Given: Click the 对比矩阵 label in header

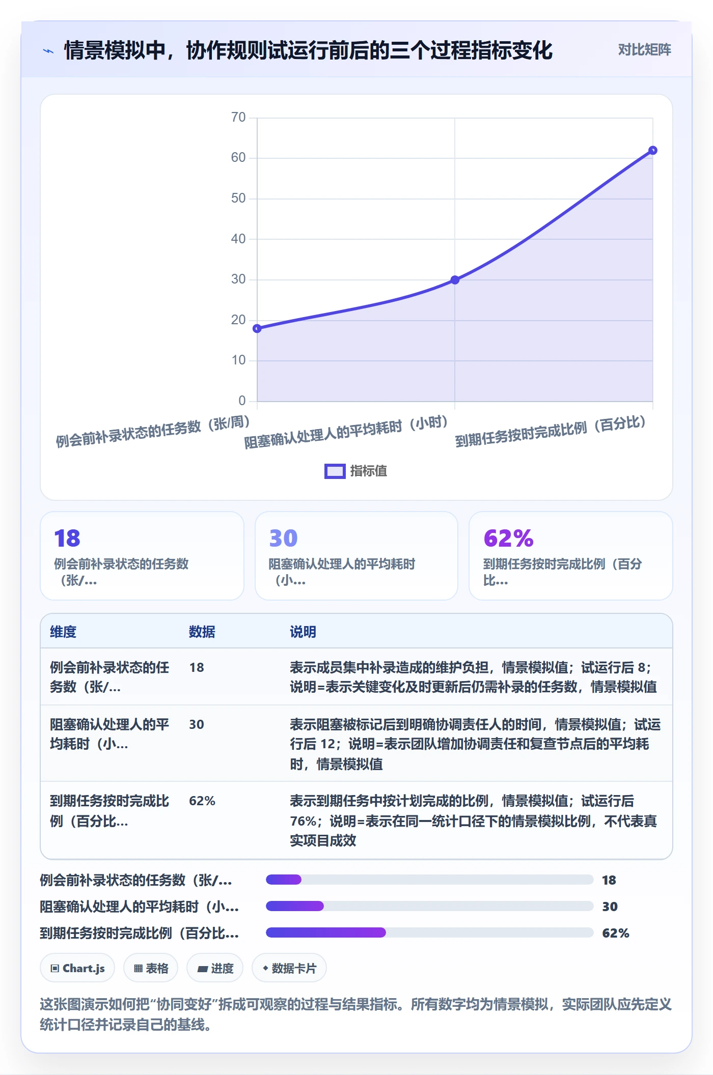Looking at the screenshot, I should click(644, 50).
